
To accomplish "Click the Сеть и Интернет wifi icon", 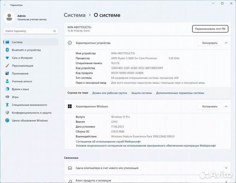I will [7, 58].
